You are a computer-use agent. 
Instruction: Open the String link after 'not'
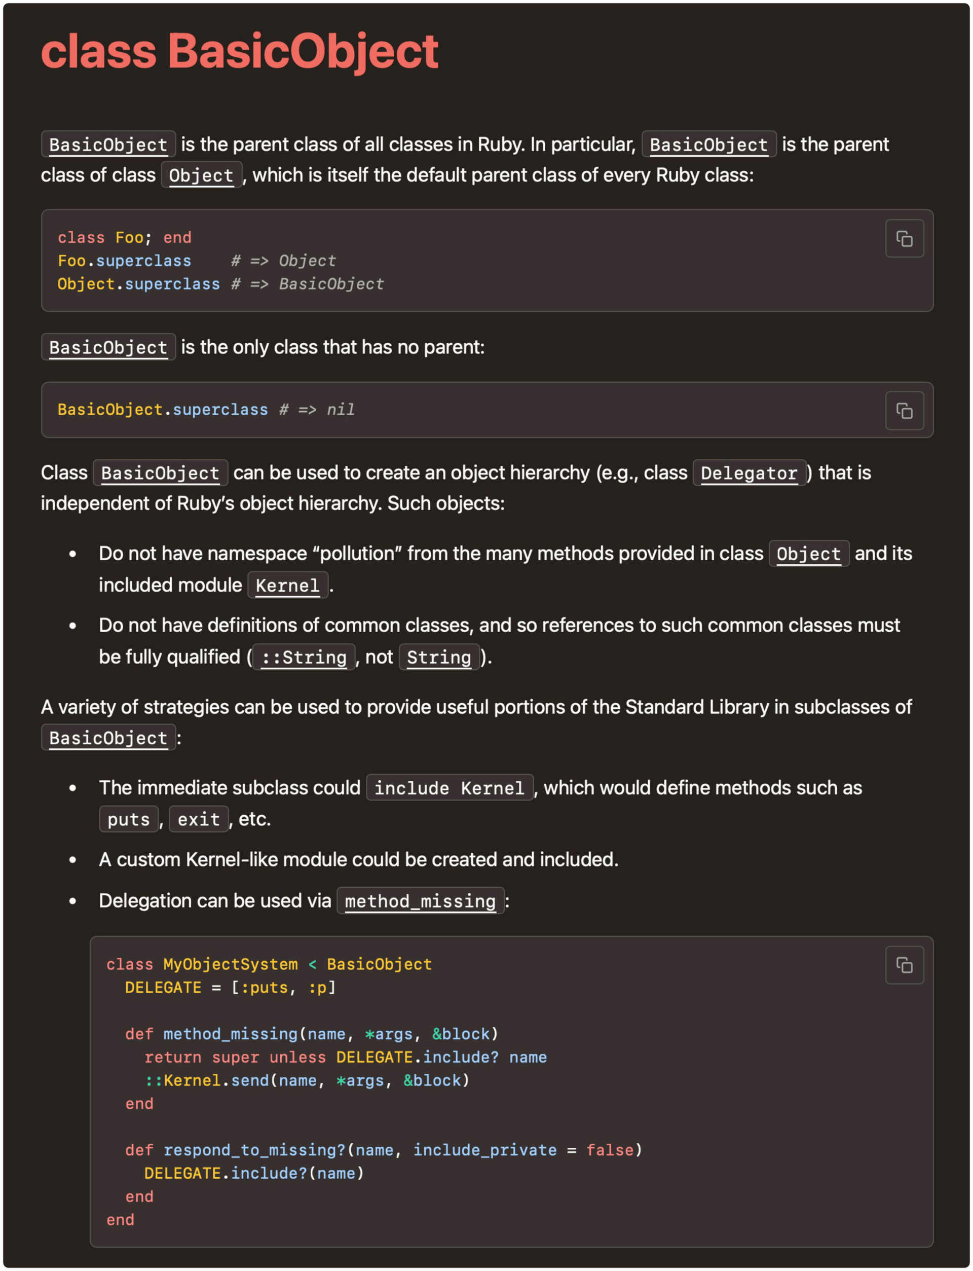tap(439, 658)
